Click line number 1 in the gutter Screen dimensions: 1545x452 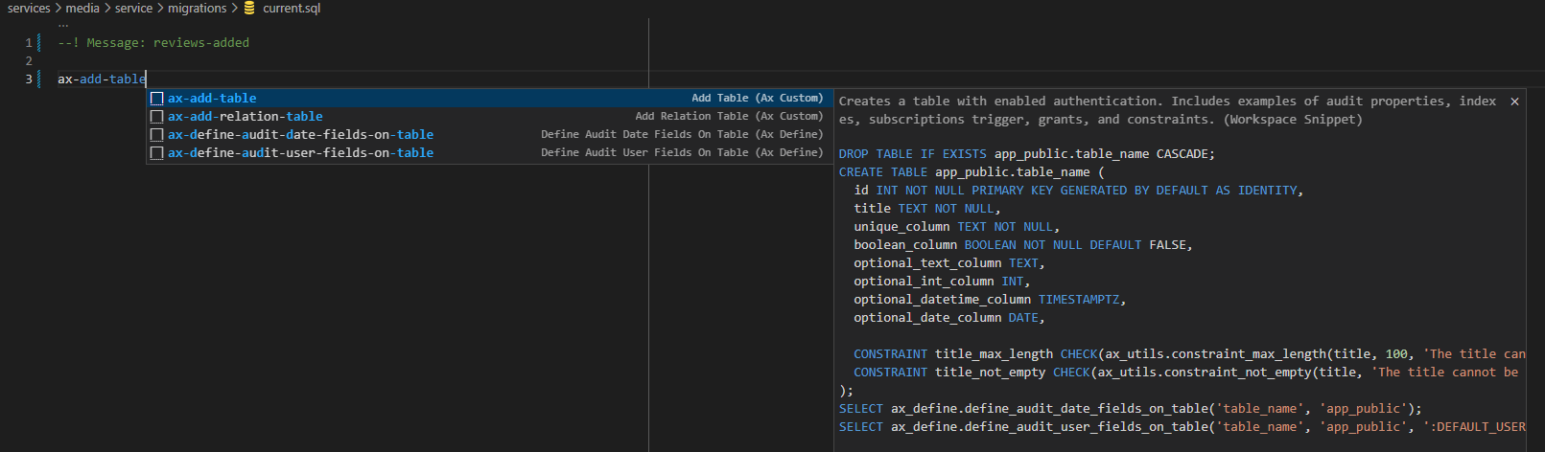click(x=28, y=43)
